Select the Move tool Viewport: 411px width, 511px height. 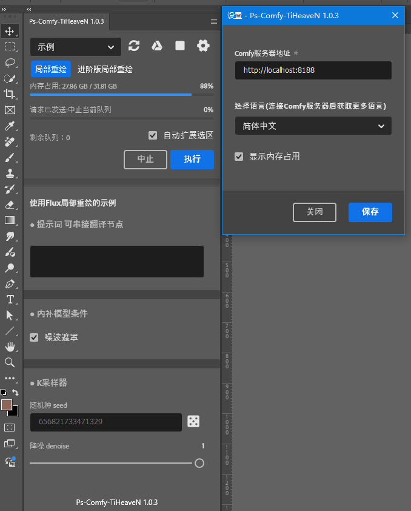10,32
